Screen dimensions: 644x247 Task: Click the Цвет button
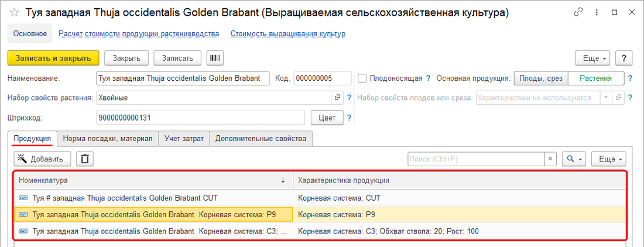pyautogui.click(x=327, y=118)
